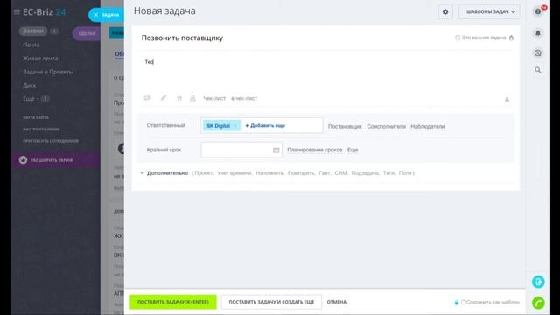This screenshot has height=315, width=560.
Task: Open the search magnifier icon in right bar
Action: [x=538, y=70]
